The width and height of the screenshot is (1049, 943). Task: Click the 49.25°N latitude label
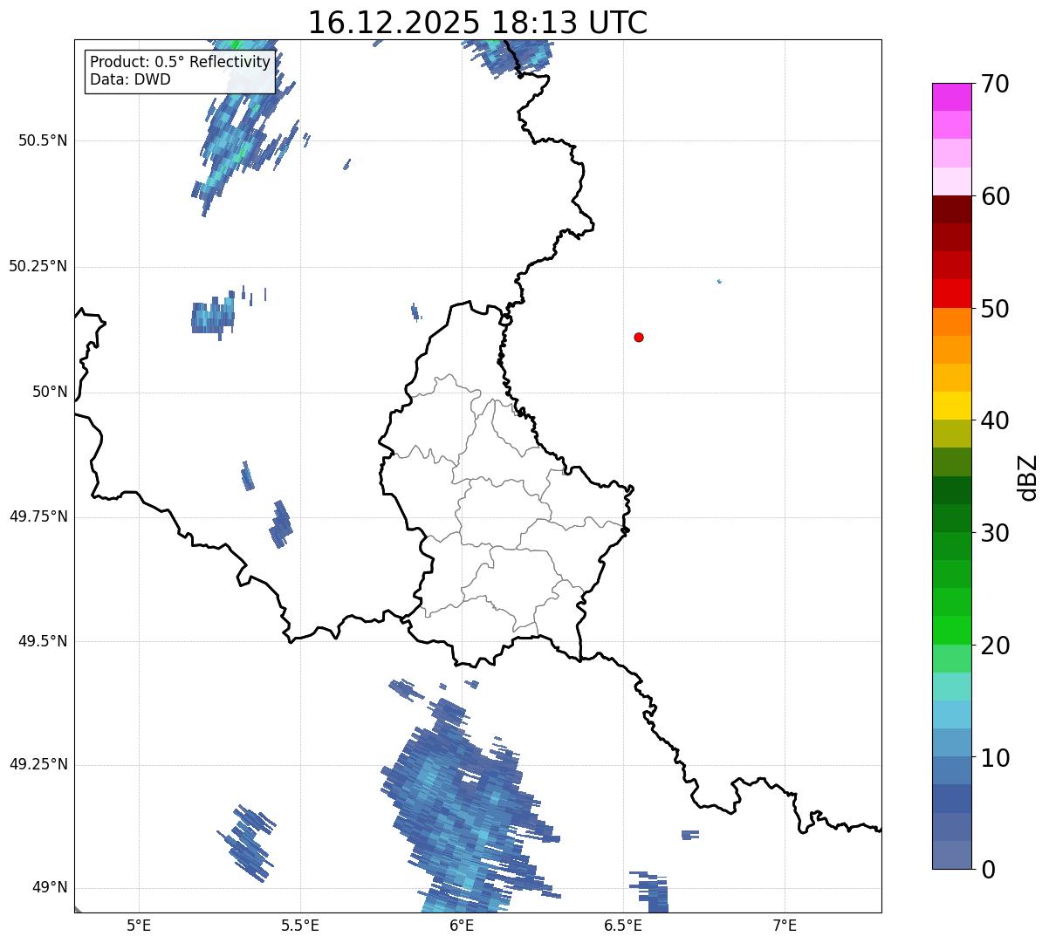38,764
